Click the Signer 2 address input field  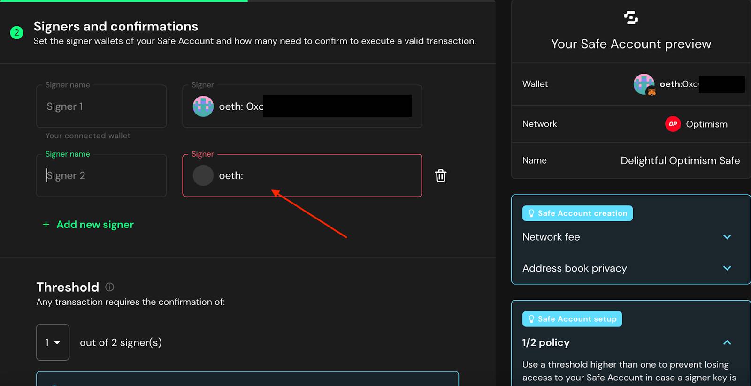(302, 175)
